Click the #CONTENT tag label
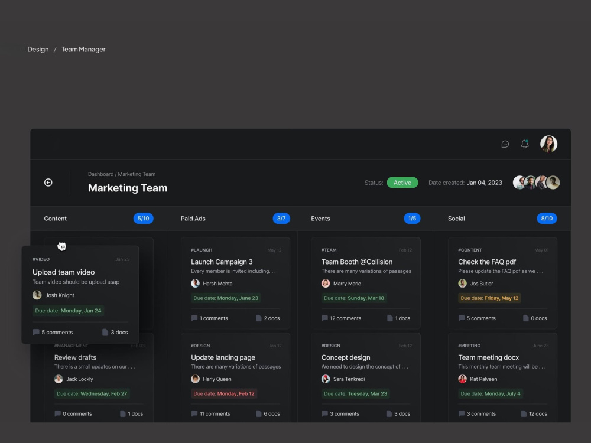This screenshot has width=591, height=443. tap(470, 250)
